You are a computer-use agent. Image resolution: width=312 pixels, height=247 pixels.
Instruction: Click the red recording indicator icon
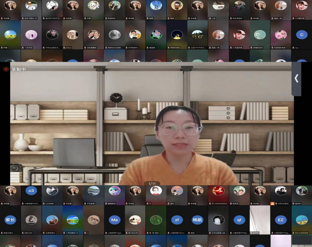pyautogui.click(x=6, y=69)
